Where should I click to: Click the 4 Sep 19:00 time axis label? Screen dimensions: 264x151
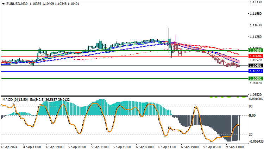55,147
